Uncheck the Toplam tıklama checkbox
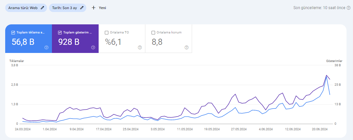The height and width of the screenshot is (140, 353). click(13, 32)
